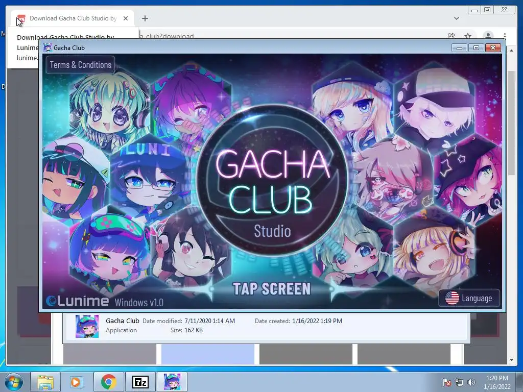Open Windows Explorer from the taskbar
This screenshot has height=392, width=523.
(45, 382)
